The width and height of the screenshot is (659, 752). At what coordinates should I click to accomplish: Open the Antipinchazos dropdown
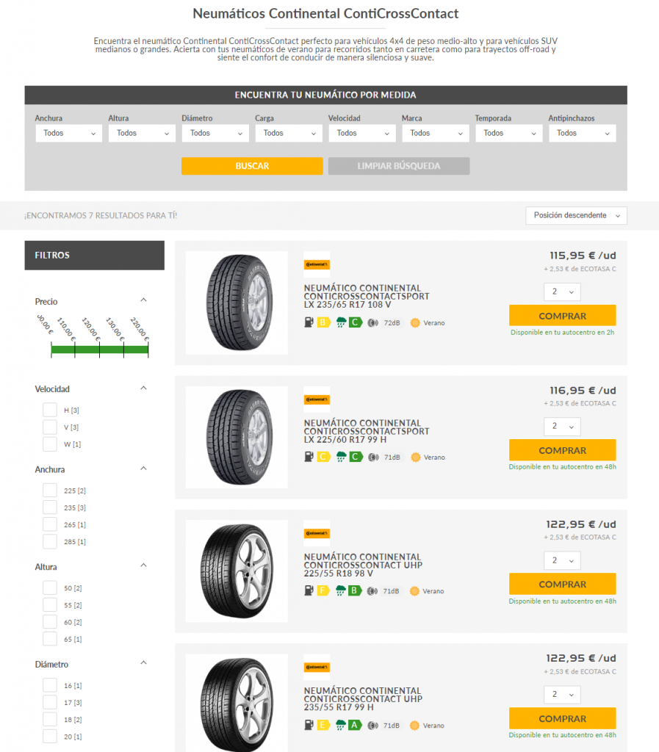[583, 134]
